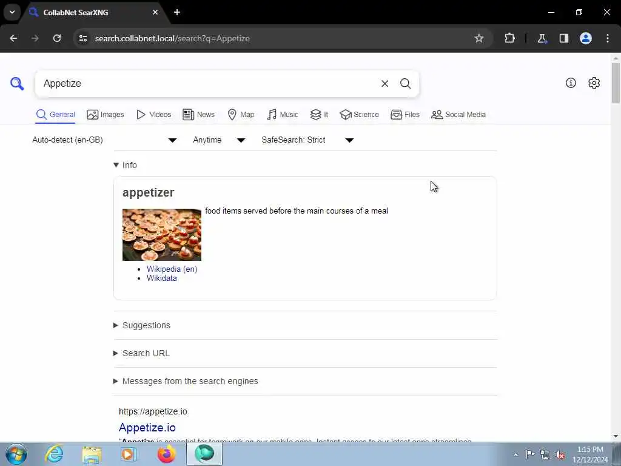Launch Internet Explorer from taskbar
621x466 pixels.
tap(54, 454)
